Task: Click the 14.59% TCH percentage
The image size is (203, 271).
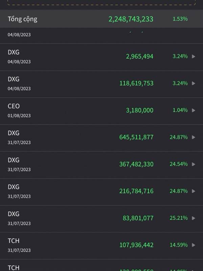Action: tap(179, 245)
